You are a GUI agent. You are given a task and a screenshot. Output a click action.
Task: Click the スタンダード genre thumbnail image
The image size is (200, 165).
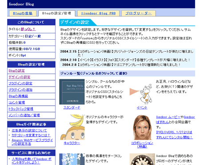click(72, 92)
